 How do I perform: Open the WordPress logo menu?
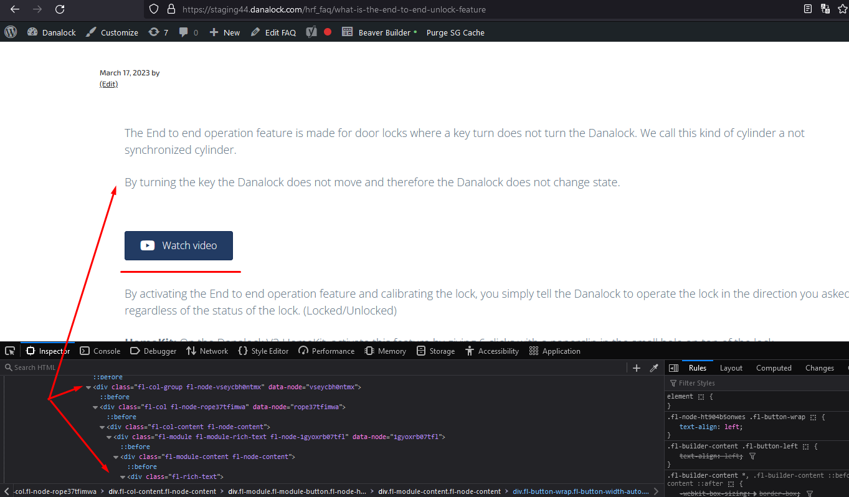click(10, 32)
